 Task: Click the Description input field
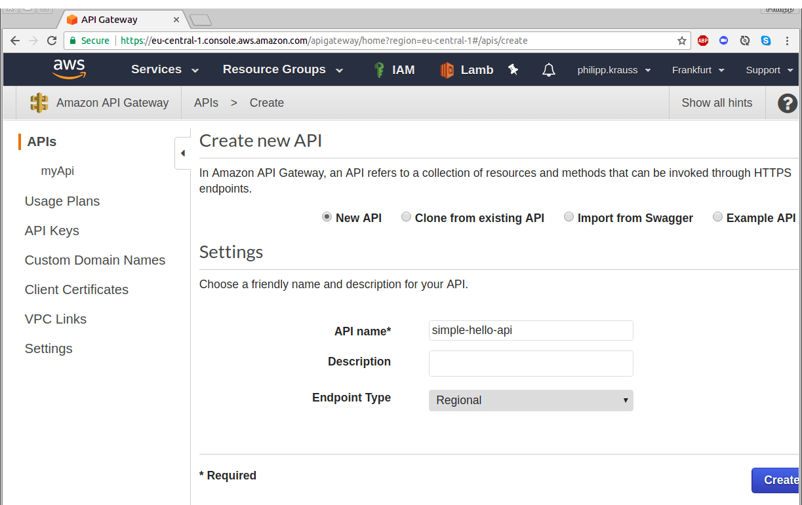point(531,364)
